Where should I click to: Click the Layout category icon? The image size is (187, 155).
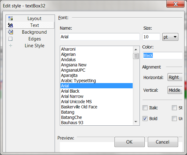[x=10, y=19]
